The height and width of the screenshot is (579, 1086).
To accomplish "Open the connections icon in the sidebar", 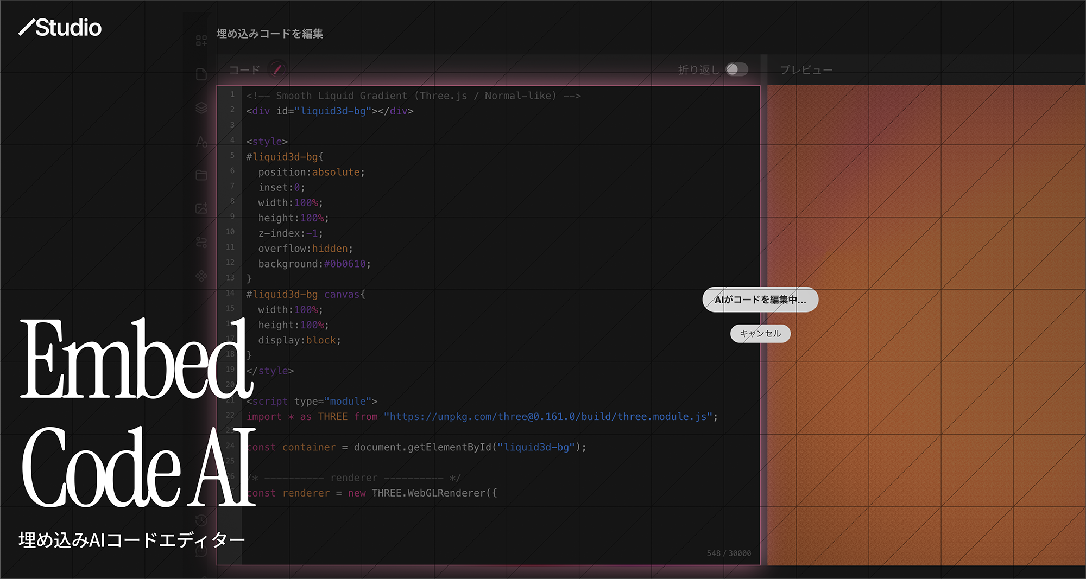I will point(201,242).
